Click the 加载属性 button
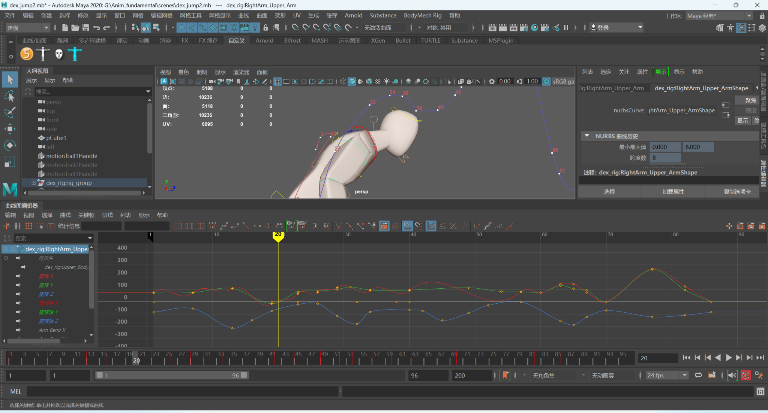 (673, 192)
